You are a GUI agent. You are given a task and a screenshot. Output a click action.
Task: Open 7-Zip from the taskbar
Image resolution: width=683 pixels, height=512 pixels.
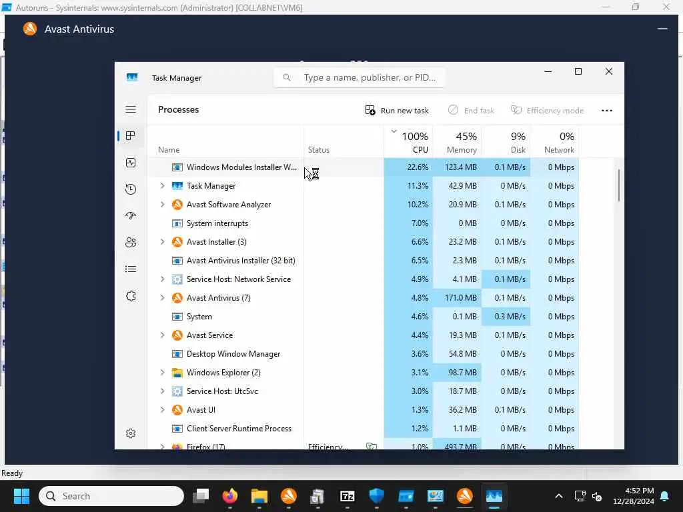(347, 496)
